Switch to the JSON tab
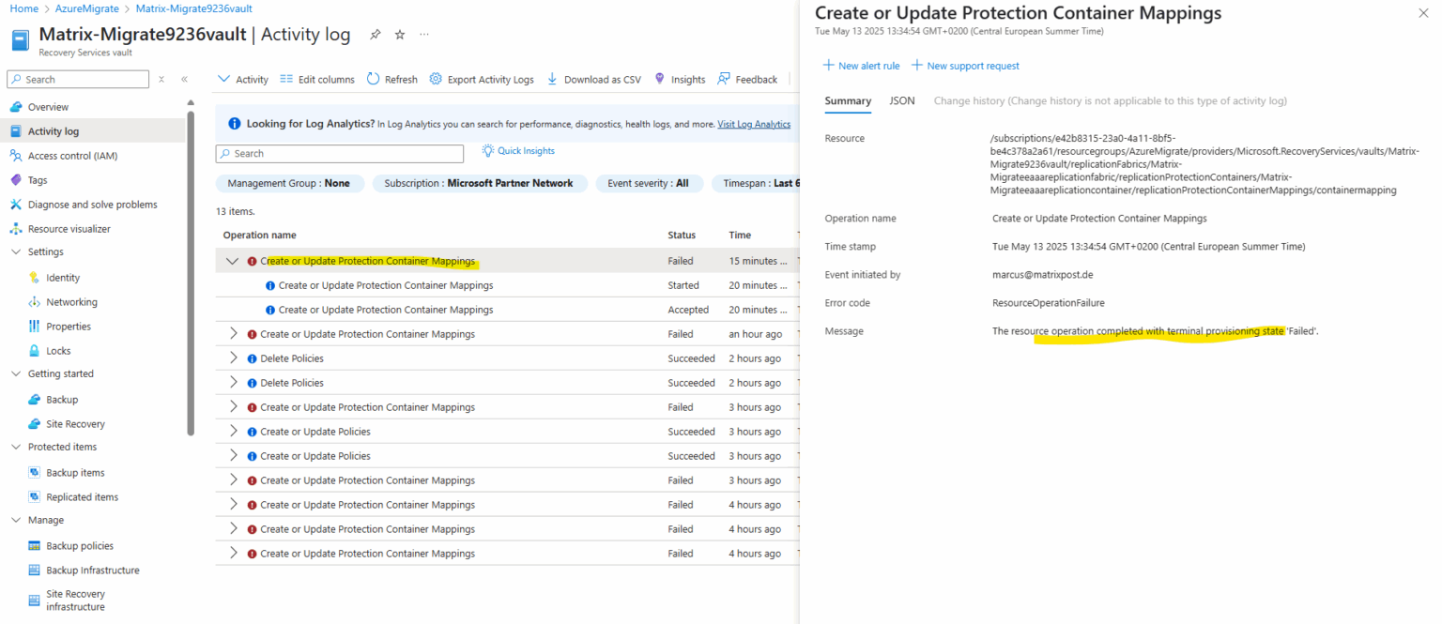This screenshot has height=624, width=1442. [x=901, y=100]
